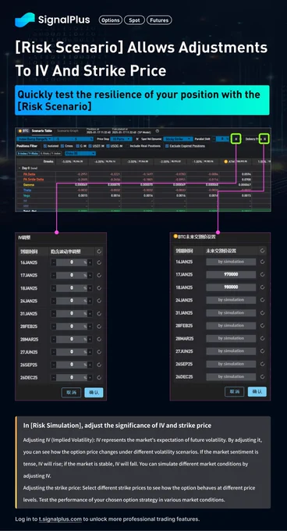Reset delivery price for 18JAN25 row
Viewport: 287px width, 531px height.
[x=263, y=287]
